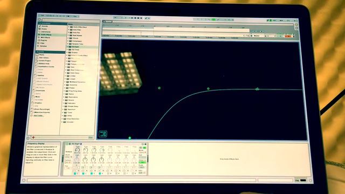The width and height of the screenshot is (345, 194).
Task: Click the Current Project icon under Places
Action: tap(37, 60)
